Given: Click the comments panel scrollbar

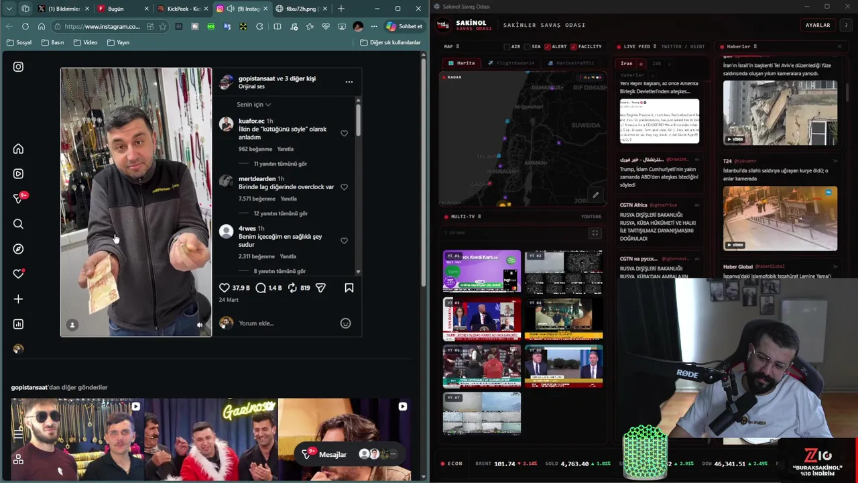Looking at the screenshot, I should point(358,121).
